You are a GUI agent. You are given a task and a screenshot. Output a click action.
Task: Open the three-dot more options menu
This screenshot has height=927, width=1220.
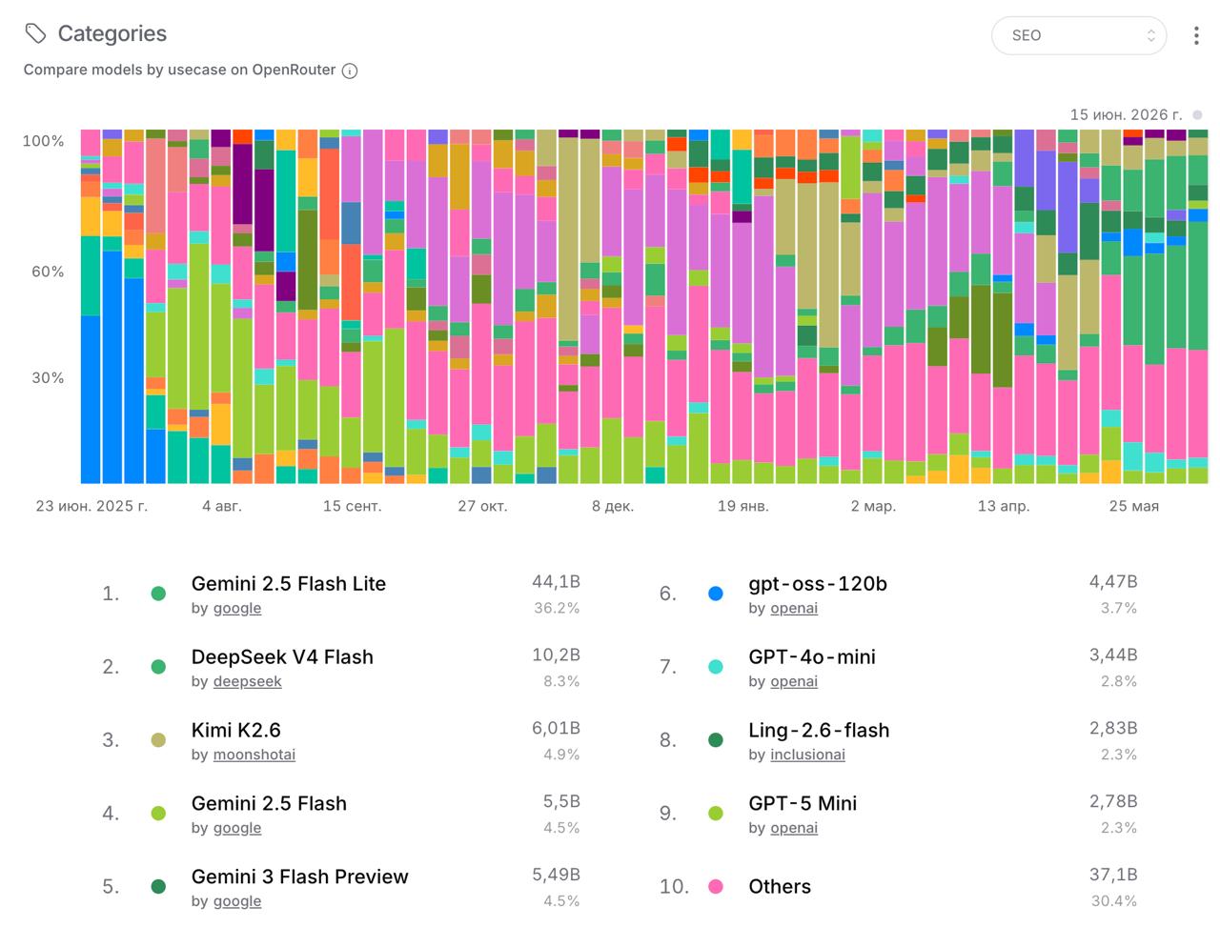click(1196, 35)
